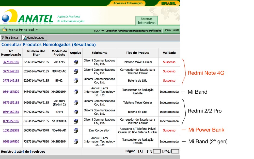Open file icon for model BM44
The height and width of the screenshot is (159, 254).
click(x=76, y=112)
